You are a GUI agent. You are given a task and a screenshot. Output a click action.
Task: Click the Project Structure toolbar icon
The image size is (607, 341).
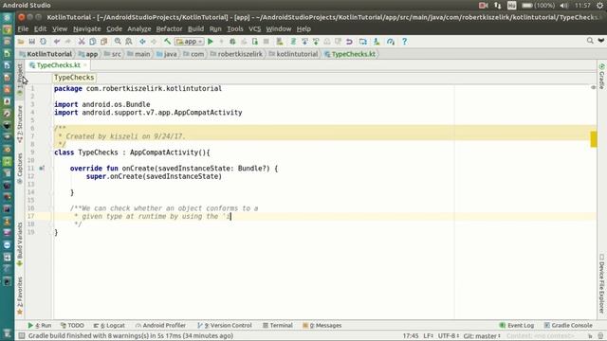point(362,42)
